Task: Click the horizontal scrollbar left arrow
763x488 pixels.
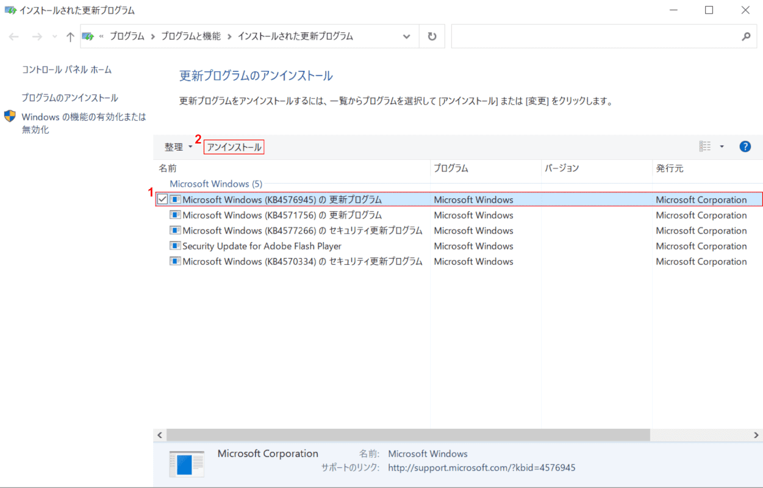Action: click(160, 435)
